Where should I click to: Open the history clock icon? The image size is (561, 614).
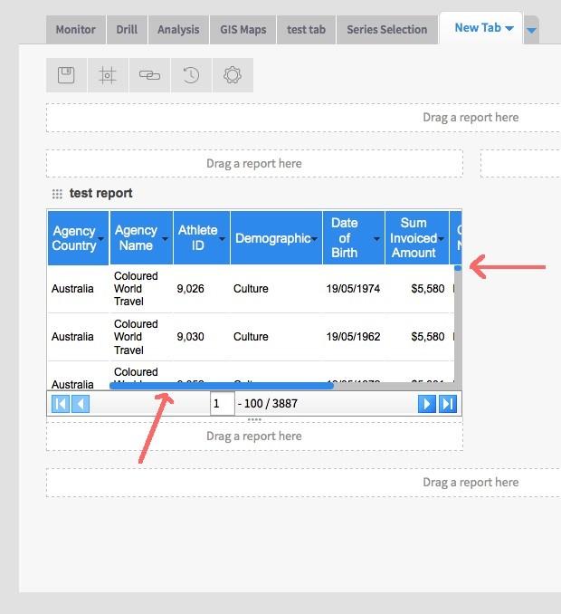click(191, 75)
